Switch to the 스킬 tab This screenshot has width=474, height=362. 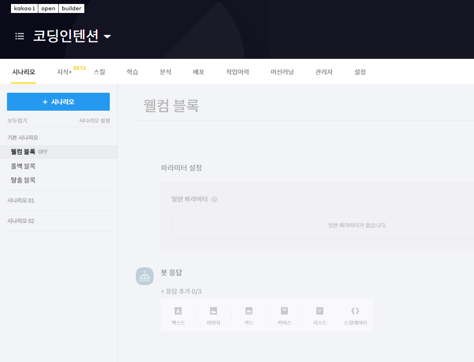click(x=99, y=72)
